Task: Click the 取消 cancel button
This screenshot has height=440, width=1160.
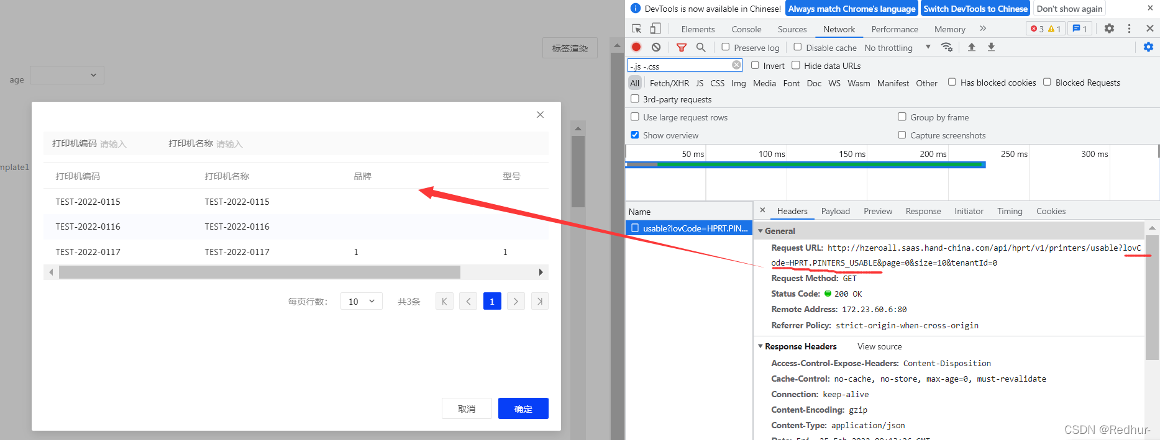Action: 467,408
